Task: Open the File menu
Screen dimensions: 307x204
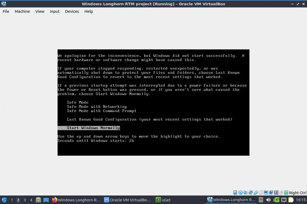Action: tap(6, 11)
